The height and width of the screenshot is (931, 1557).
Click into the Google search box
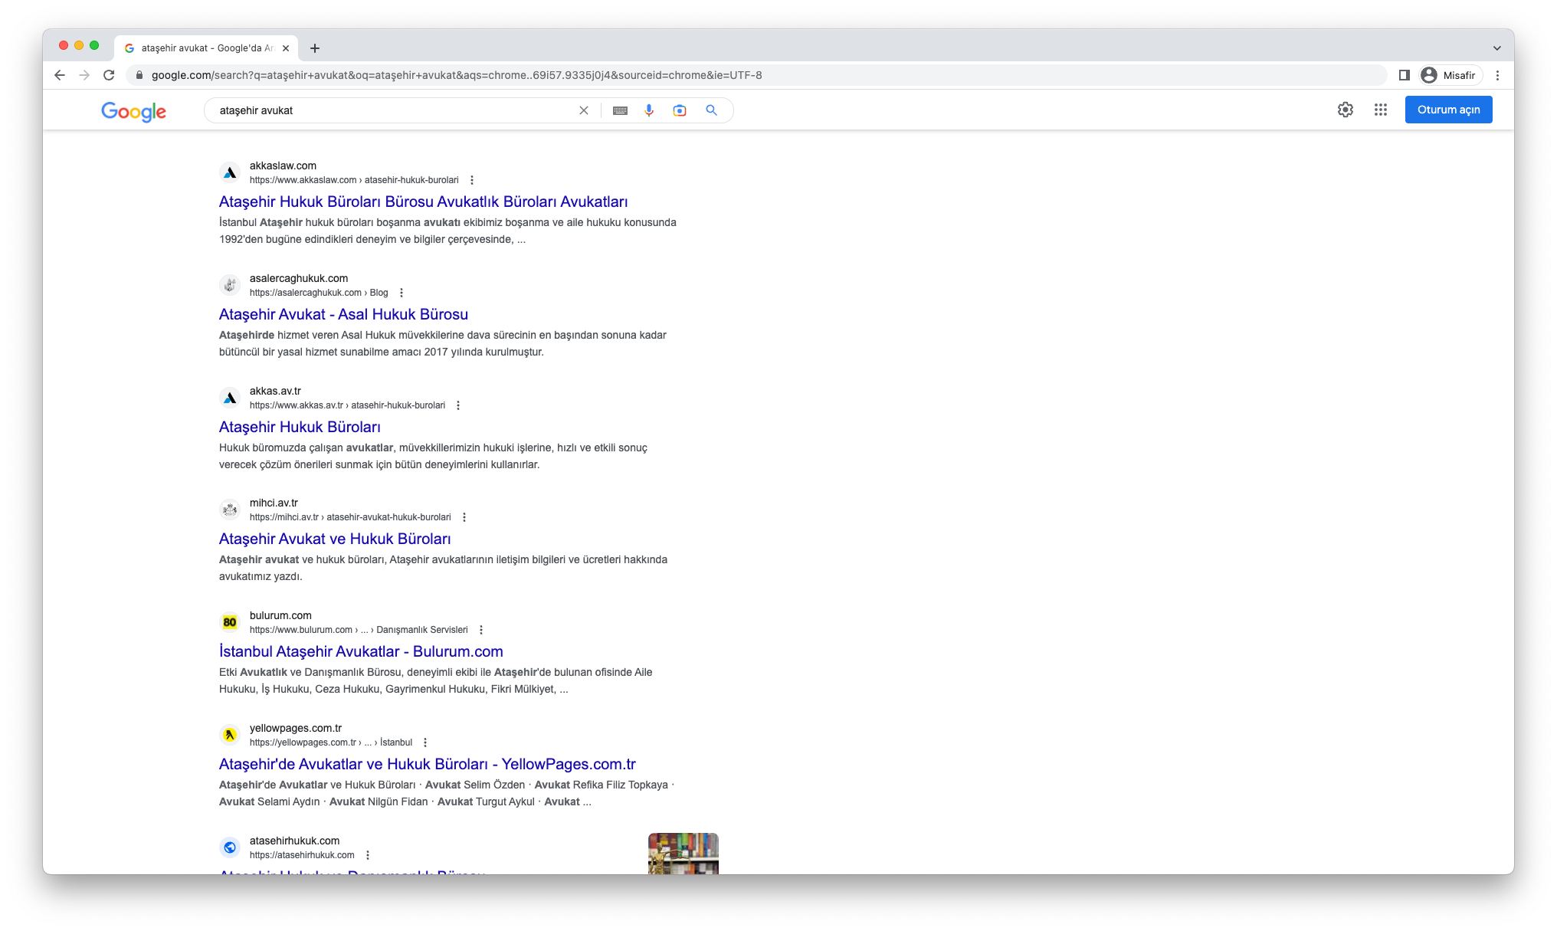(x=395, y=110)
